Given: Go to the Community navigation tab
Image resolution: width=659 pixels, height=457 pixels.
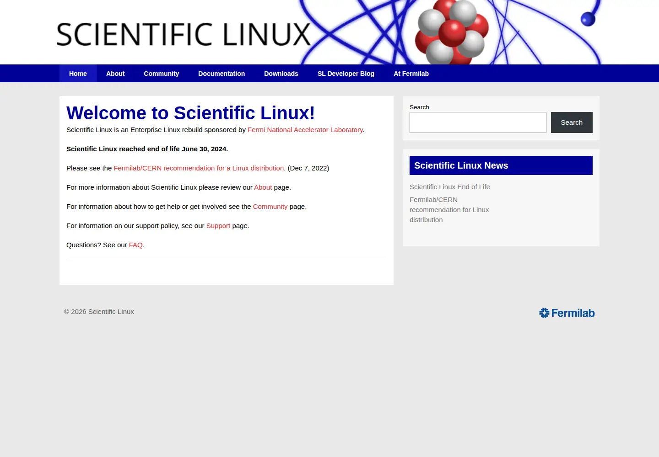Looking at the screenshot, I should pyautogui.click(x=161, y=74).
